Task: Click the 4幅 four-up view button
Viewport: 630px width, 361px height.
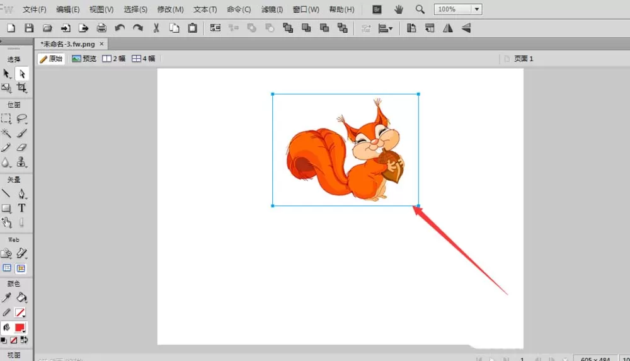Action: 144,59
